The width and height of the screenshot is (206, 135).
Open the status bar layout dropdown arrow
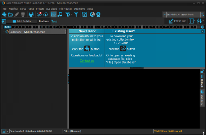[8, 131]
